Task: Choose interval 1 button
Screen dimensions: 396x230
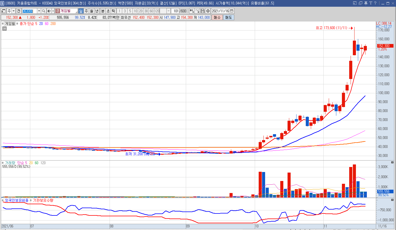Action: tap(119, 11)
